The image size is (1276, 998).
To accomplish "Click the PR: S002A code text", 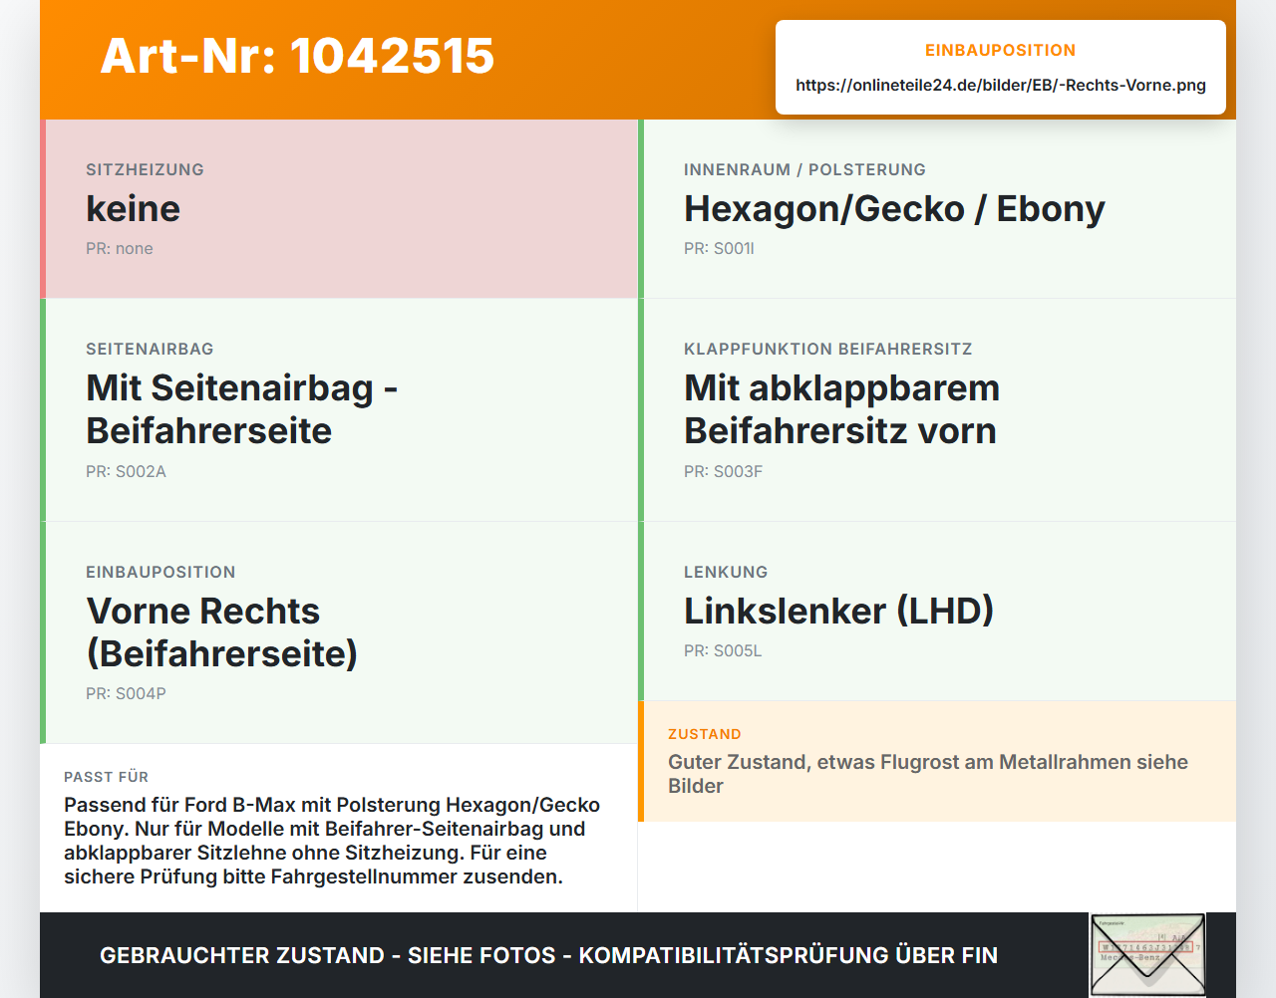I will (126, 472).
